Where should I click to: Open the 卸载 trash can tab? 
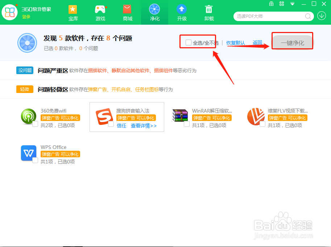pyautogui.click(x=209, y=13)
